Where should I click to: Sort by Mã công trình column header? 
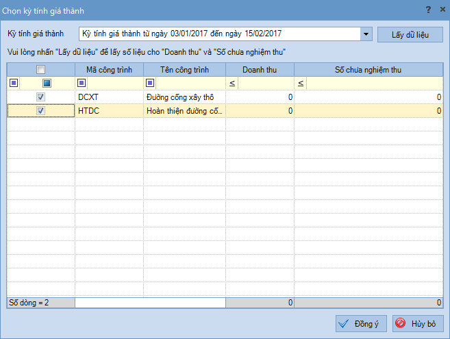pyautogui.click(x=109, y=69)
